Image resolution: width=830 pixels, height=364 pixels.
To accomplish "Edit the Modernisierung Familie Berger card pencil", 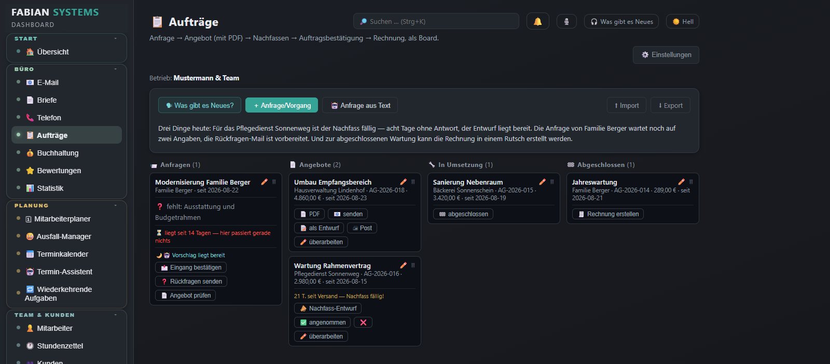I will [265, 182].
